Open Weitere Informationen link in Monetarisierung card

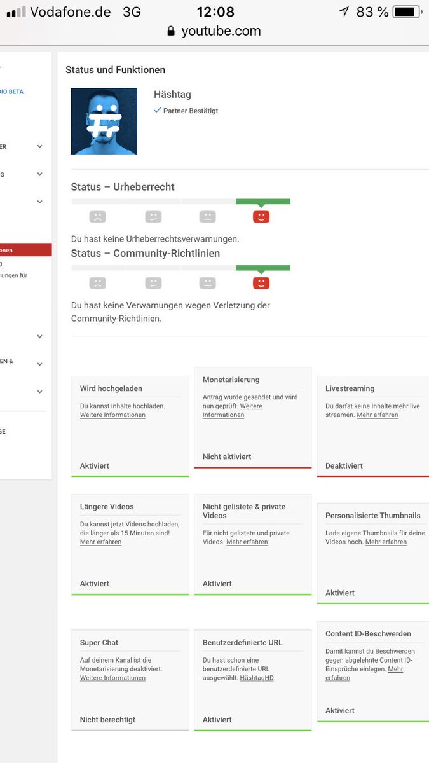[233, 410]
